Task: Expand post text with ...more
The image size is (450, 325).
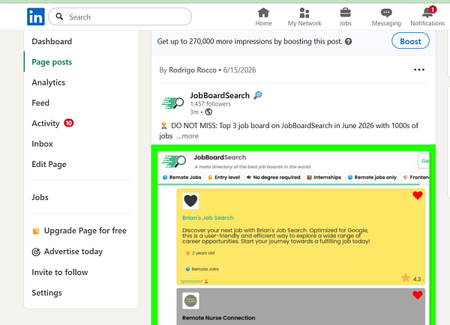Action: pyautogui.click(x=187, y=136)
